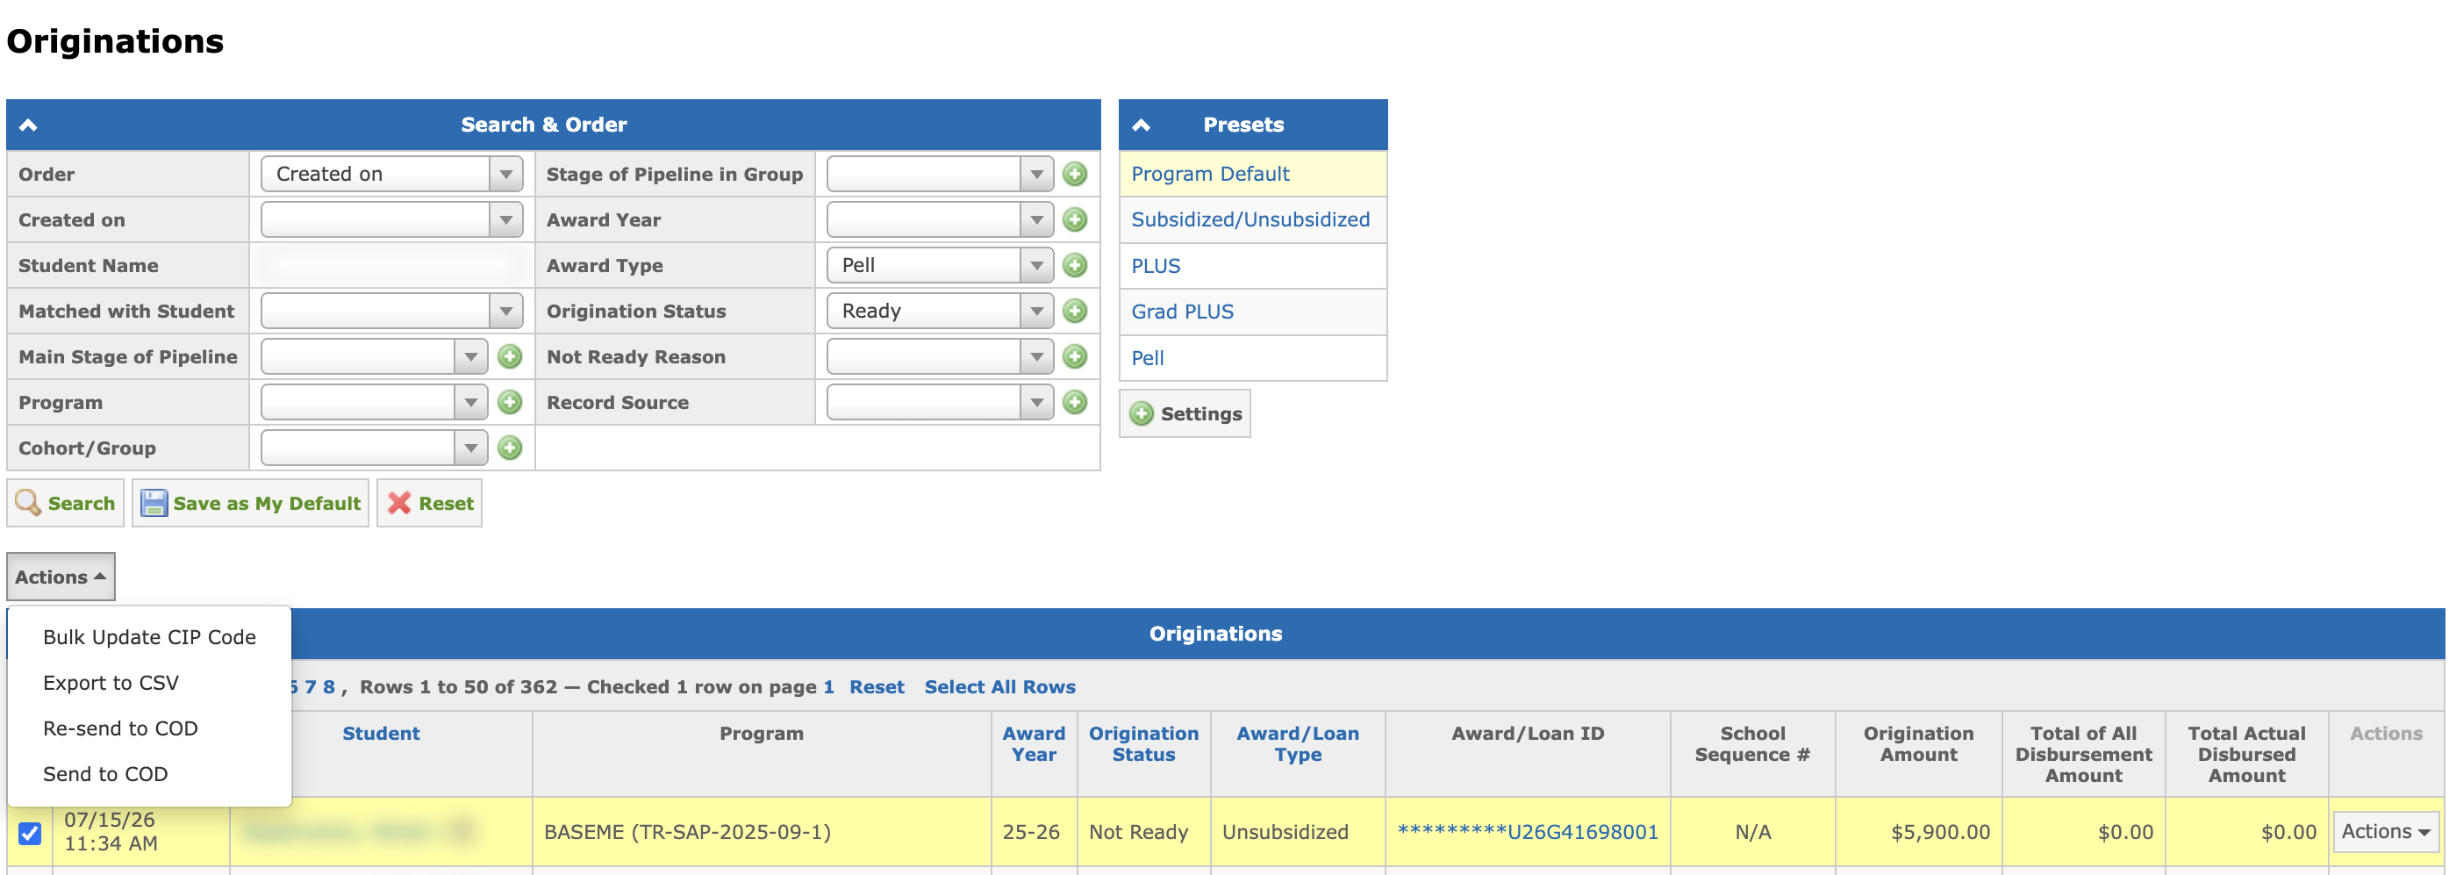Viewport: 2449px width, 875px height.
Task: Open the Award Type dropdown showing Pell
Action: tap(939, 265)
